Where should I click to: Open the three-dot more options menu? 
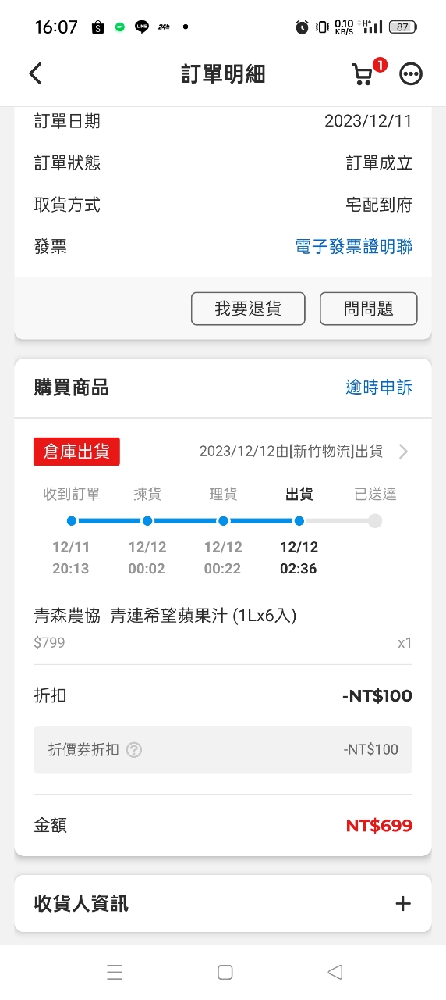411,73
